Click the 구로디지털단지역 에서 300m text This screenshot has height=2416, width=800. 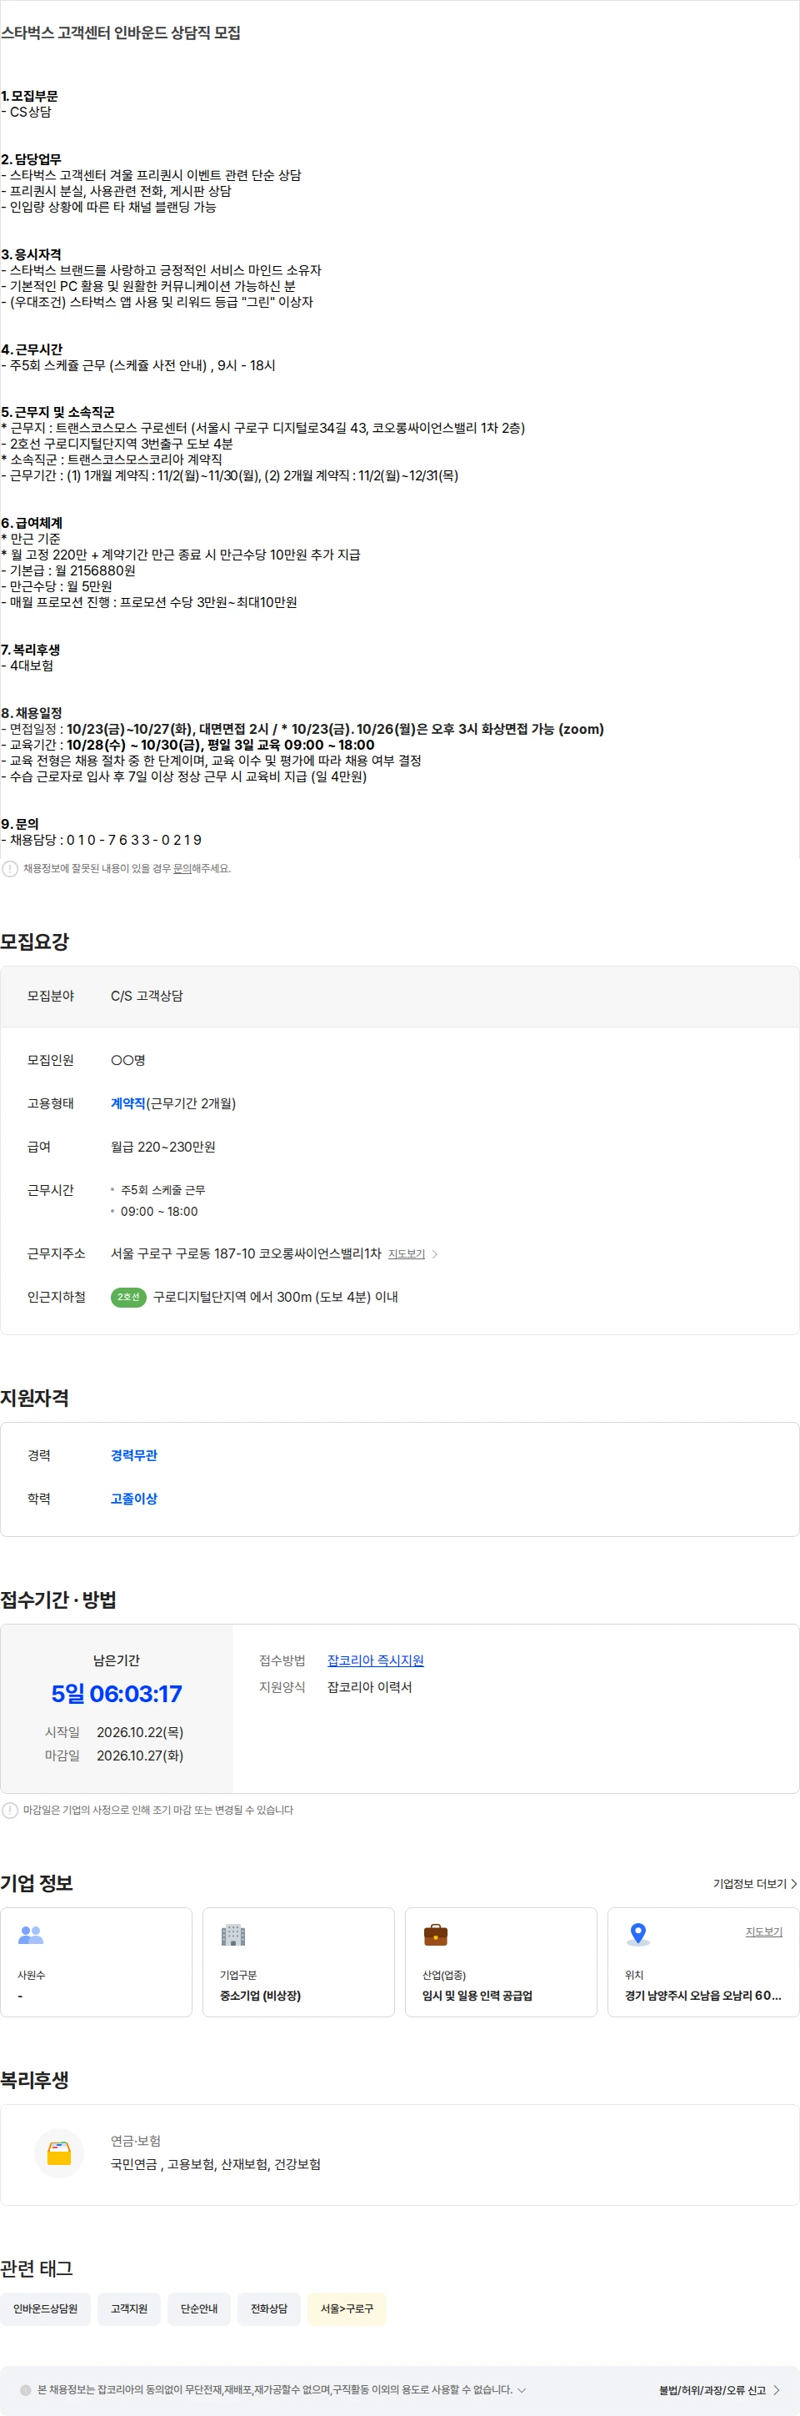point(275,1297)
